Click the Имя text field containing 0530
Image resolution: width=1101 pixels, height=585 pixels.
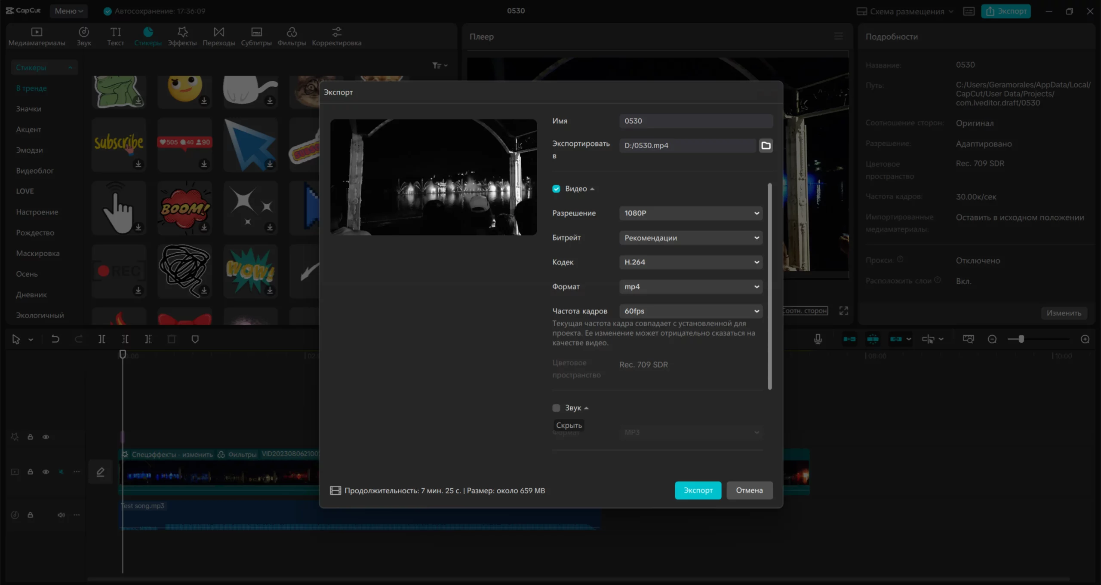point(695,121)
